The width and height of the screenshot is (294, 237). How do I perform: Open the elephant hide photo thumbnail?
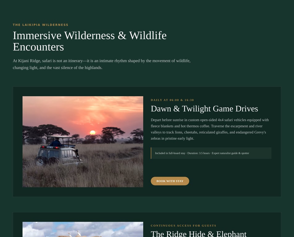(x=83, y=230)
